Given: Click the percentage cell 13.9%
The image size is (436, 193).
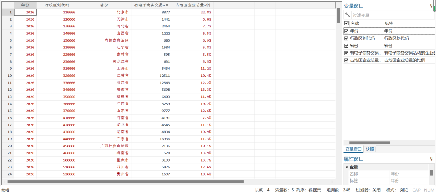Looking at the screenshot, I should point(193,153).
